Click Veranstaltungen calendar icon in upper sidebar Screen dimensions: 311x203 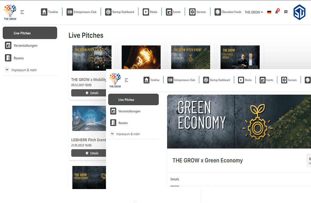pyautogui.click(x=8, y=46)
